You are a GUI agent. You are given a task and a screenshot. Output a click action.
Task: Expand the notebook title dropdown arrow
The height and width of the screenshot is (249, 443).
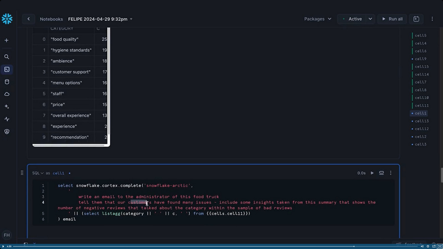[131, 19]
